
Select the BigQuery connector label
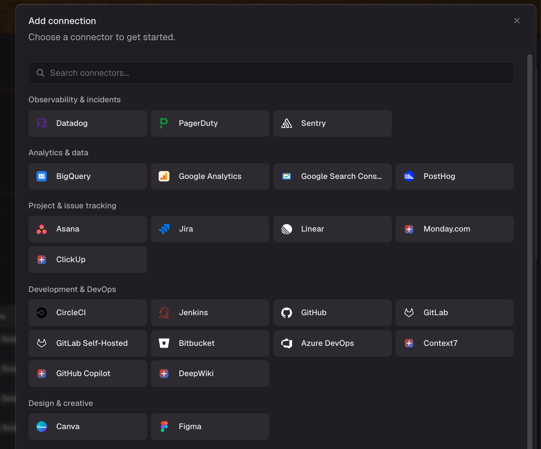coord(73,176)
